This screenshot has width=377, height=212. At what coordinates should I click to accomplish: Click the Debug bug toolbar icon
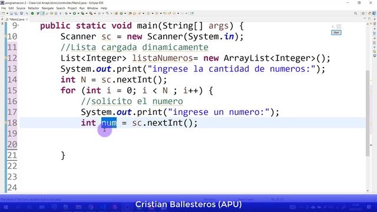[x=66, y=14]
